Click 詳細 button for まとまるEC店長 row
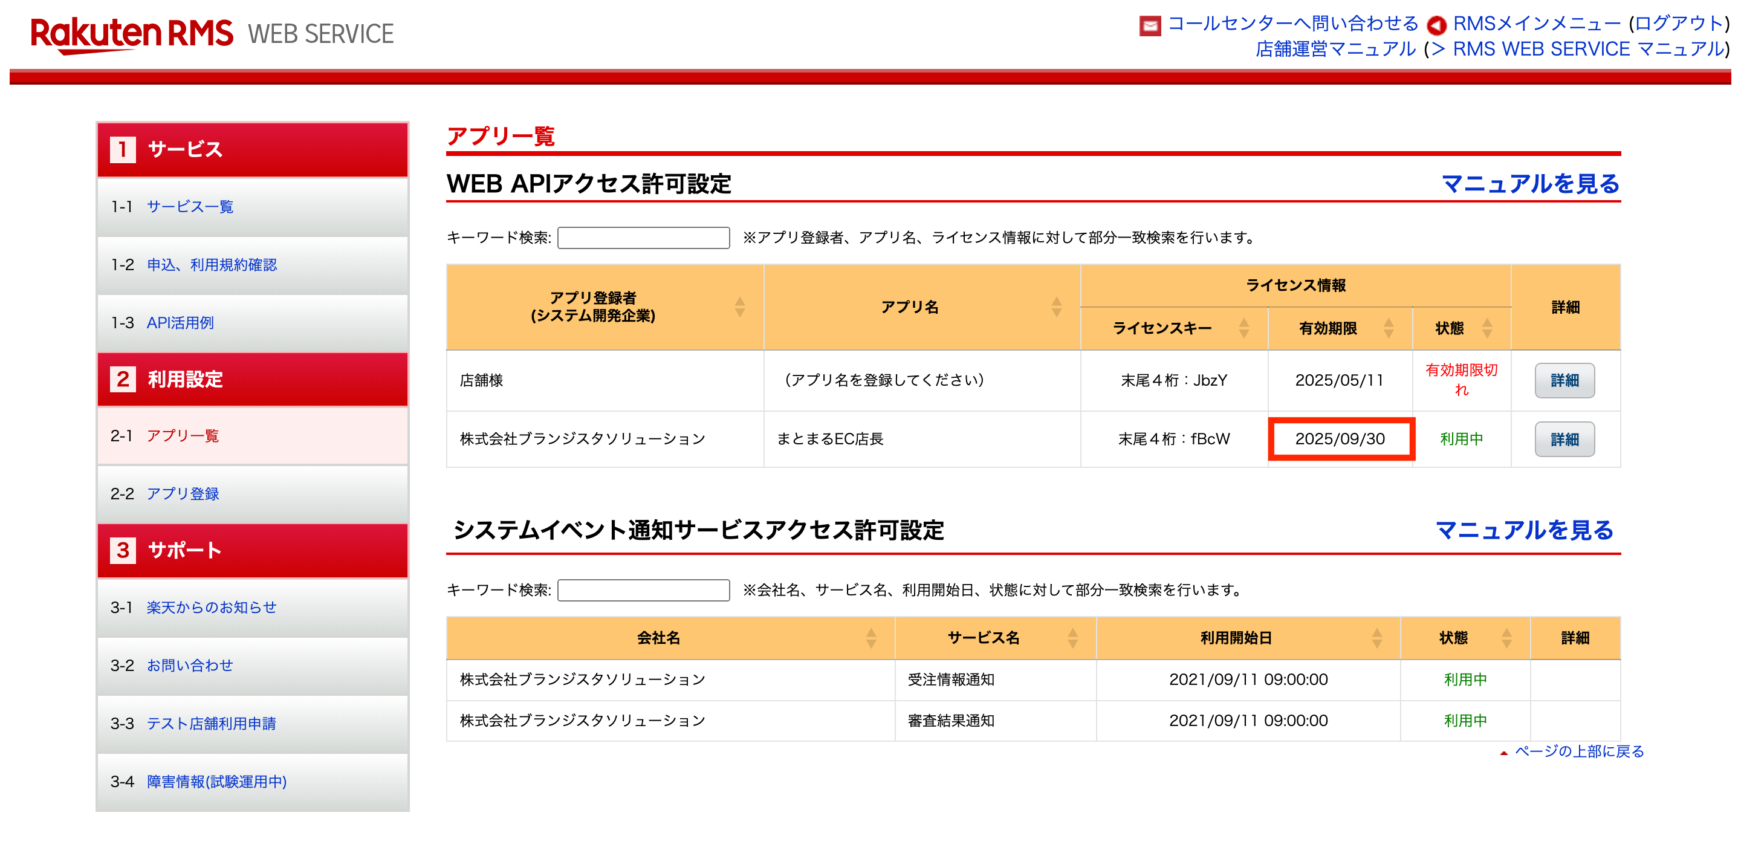 tap(1564, 439)
